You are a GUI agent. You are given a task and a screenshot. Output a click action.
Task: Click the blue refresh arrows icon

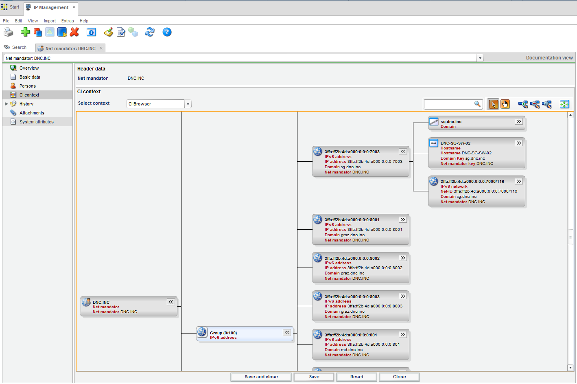pos(150,32)
